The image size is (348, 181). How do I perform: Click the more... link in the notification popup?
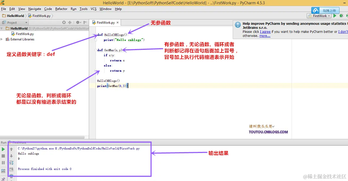pos(265,36)
